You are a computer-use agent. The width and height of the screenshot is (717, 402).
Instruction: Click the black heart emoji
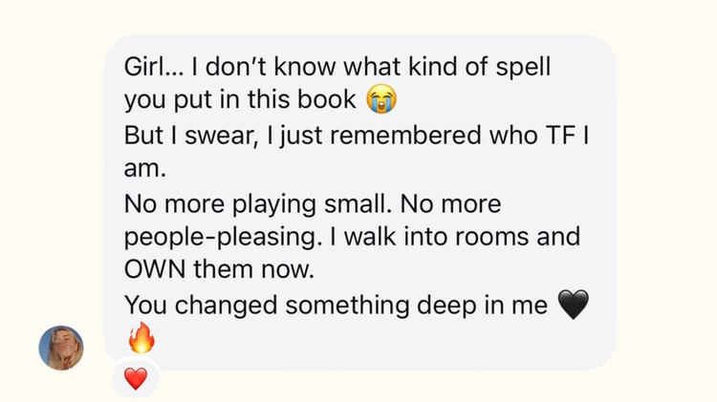pyautogui.click(x=573, y=306)
